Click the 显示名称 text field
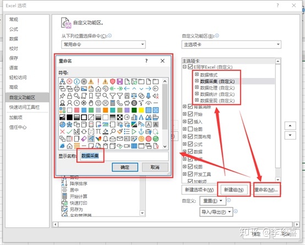This screenshot has width=305, height=245. (124, 156)
